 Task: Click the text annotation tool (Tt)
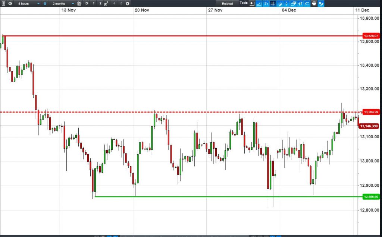(266, 3)
